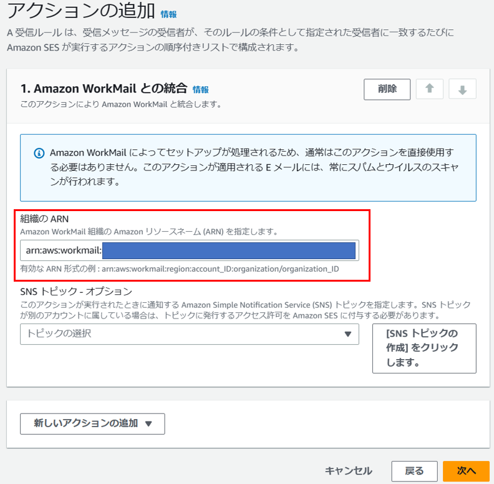
Task: Click the info circle icon in the blue notice
Action: [x=39, y=154]
